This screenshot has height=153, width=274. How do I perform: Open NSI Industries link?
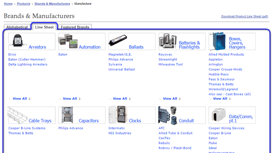(120, 133)
